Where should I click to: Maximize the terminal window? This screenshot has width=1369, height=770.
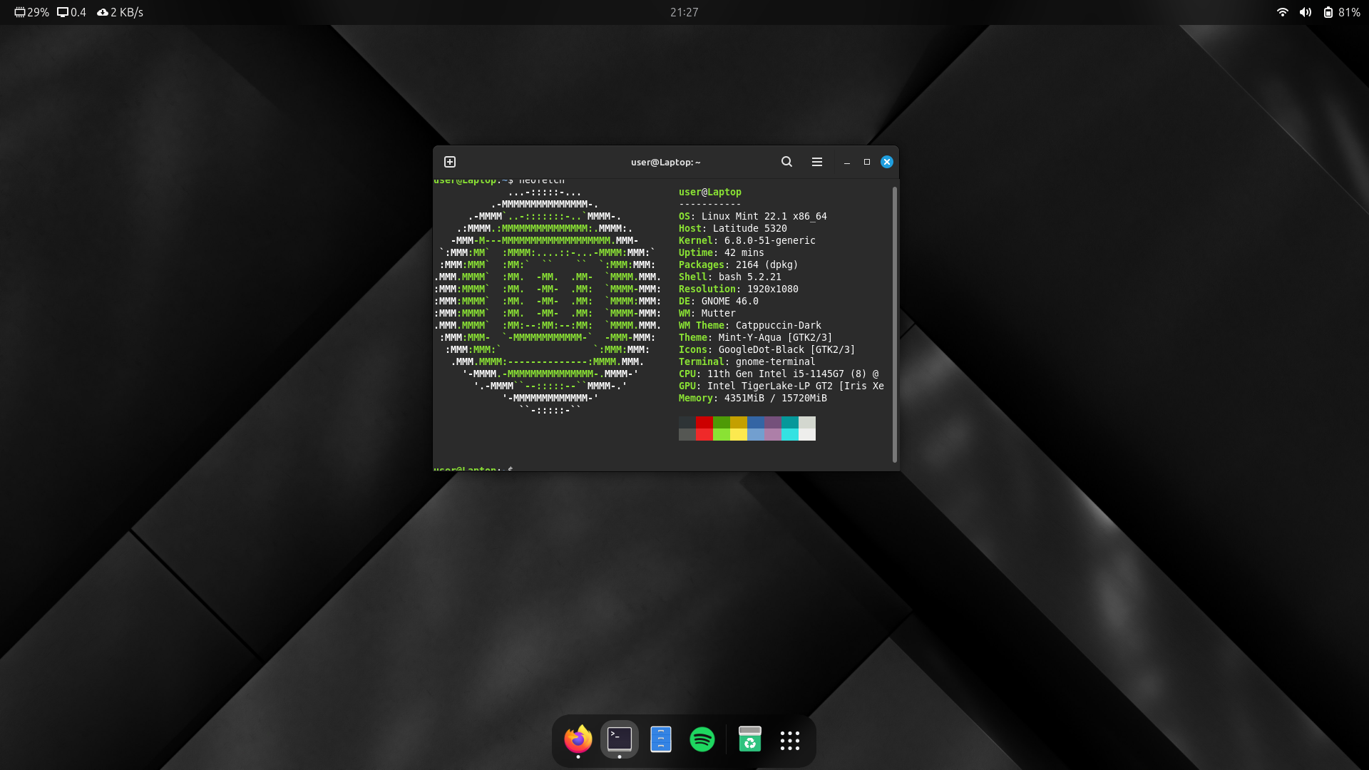coord(867,162)
